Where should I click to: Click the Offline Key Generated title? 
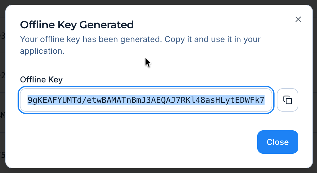click(x=77, y=25)
